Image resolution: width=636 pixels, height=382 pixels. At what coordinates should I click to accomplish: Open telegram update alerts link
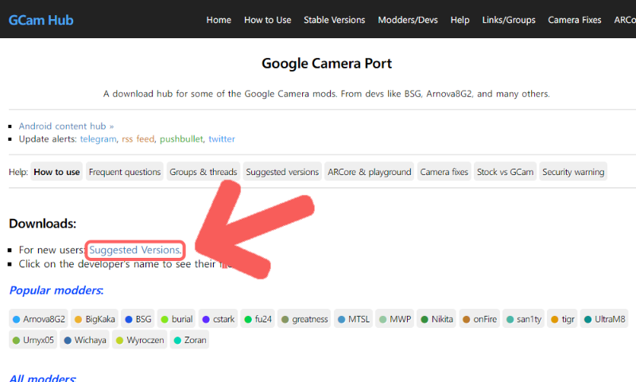pyautogui.click(x=98, y=139)
